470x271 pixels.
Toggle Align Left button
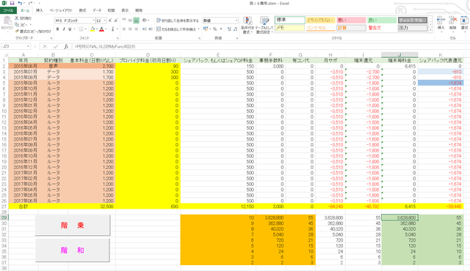[x=124, y=29]
